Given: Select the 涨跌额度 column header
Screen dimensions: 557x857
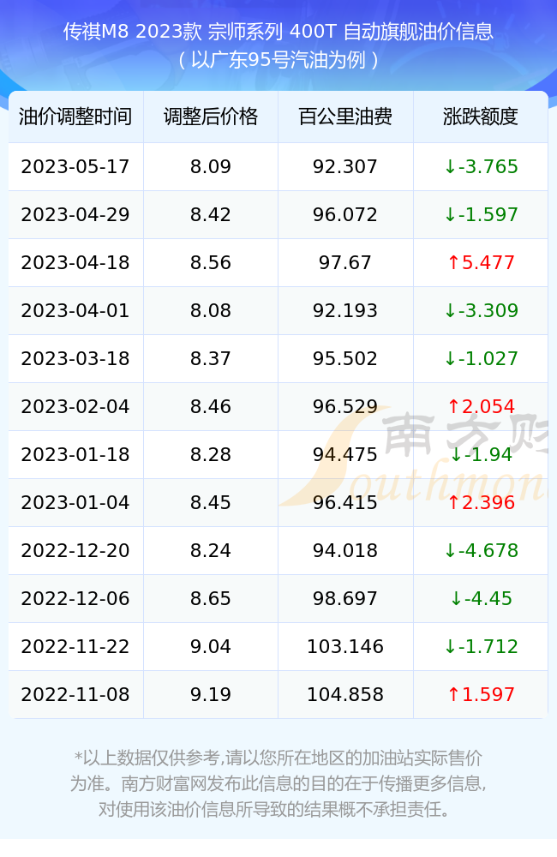Looking at the screenshot, I should (x=481, y=117).
